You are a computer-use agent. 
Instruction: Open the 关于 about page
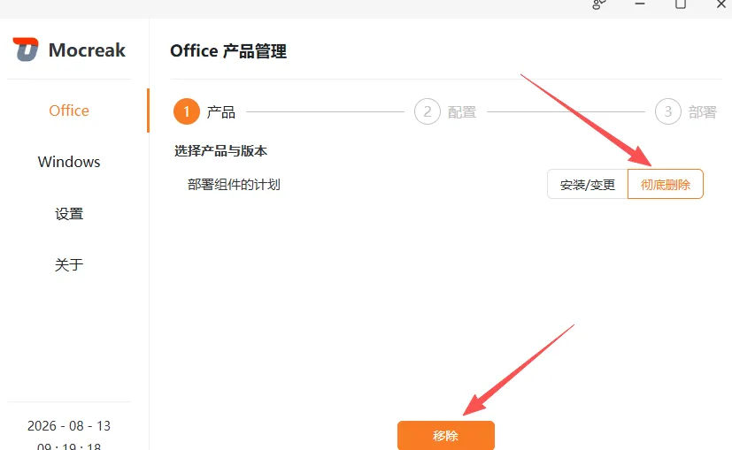[69, 265]
